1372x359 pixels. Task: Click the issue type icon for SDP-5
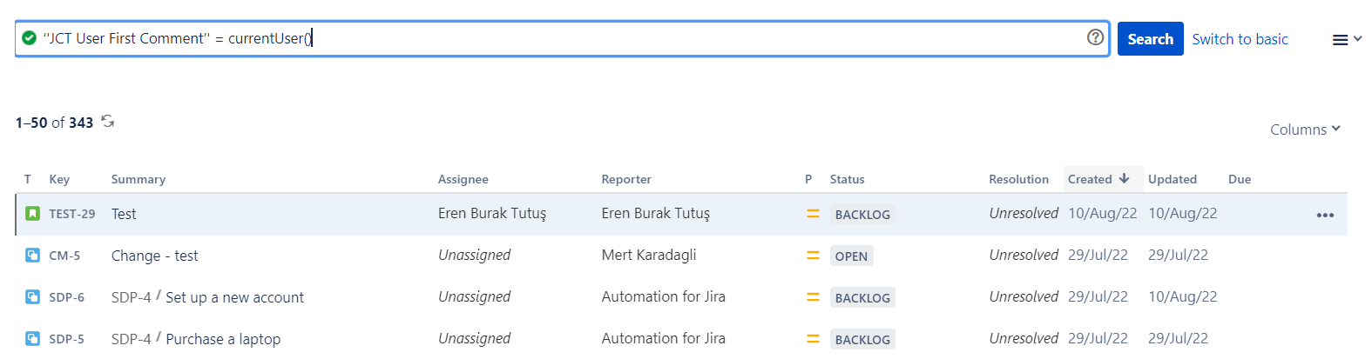[32, 339]
